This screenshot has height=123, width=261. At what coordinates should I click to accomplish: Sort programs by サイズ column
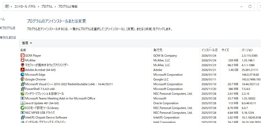click(x=225, y=50)
